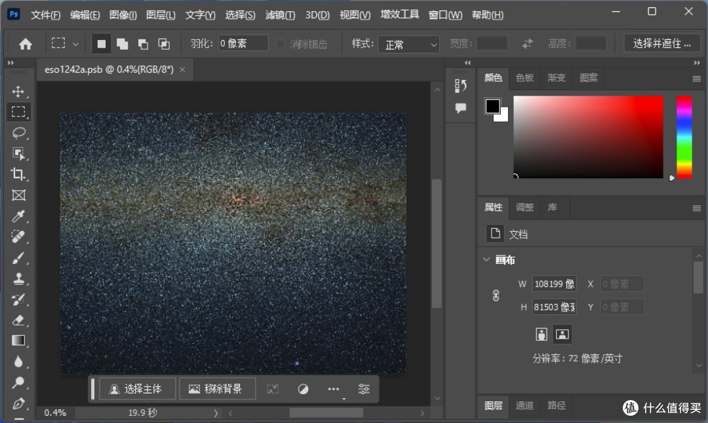708x423 pixels.
Task: Click the 羽化 feather input field
Action: pos(243,44)
